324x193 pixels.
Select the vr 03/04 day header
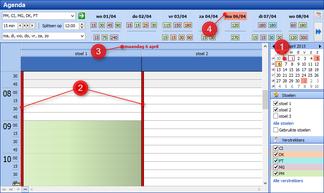tap(177, 16)
